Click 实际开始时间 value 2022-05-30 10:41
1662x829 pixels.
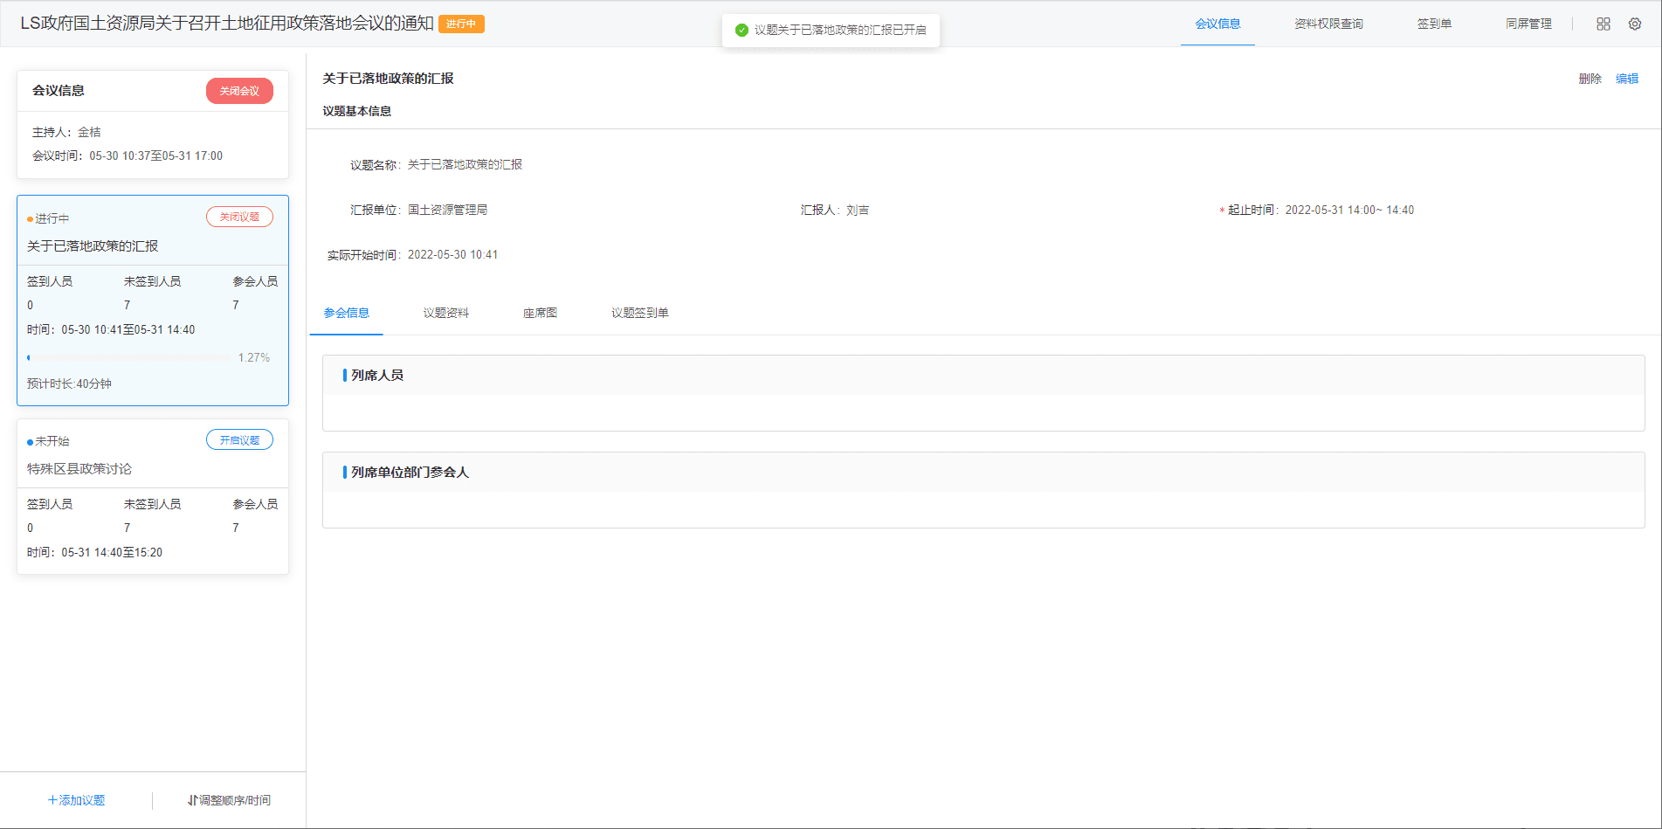[x=452, y=254]
